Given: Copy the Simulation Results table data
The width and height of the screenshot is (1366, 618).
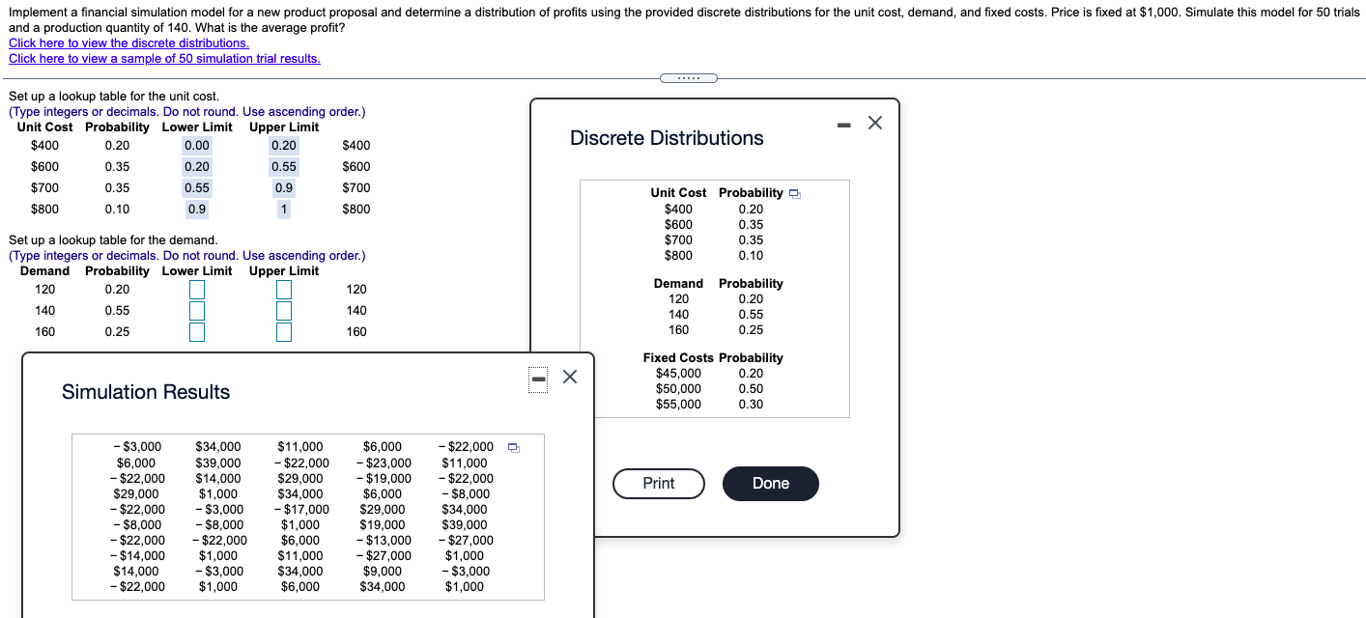Looking at the screenshot, I should click(512, 446).
